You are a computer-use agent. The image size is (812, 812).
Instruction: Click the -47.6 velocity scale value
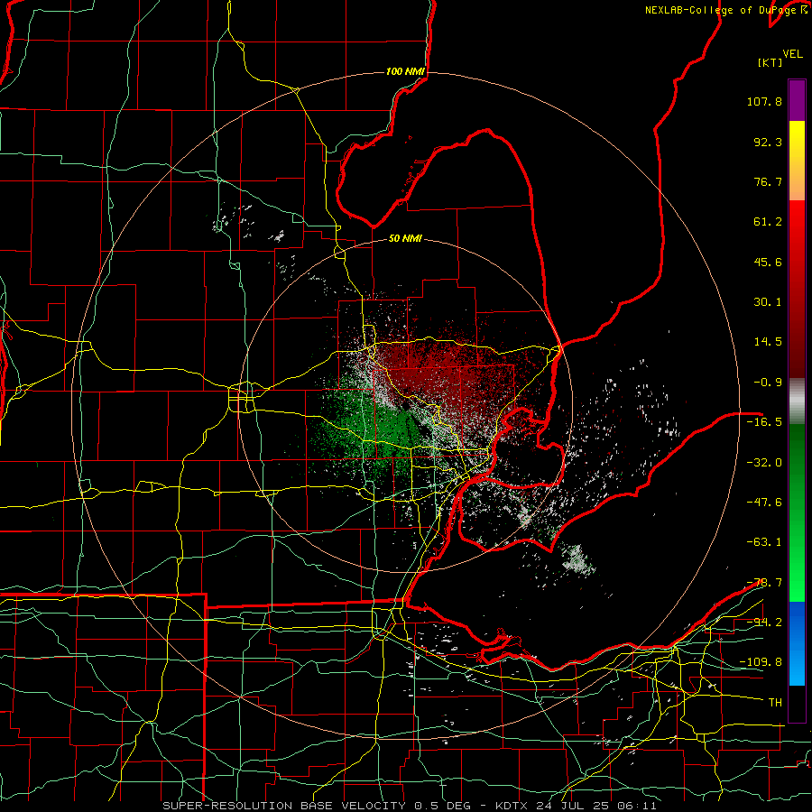(764, 503)
